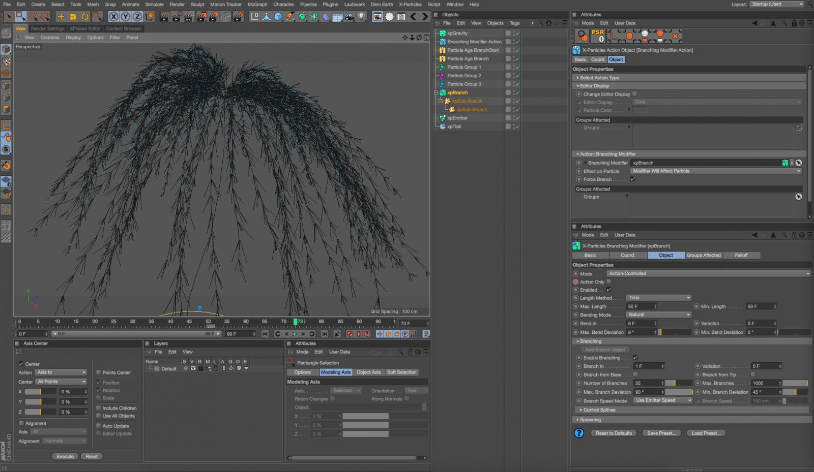The image size is (814, 472).
Task: Open the MoGraph menu
Action: [x=257, y=4]
